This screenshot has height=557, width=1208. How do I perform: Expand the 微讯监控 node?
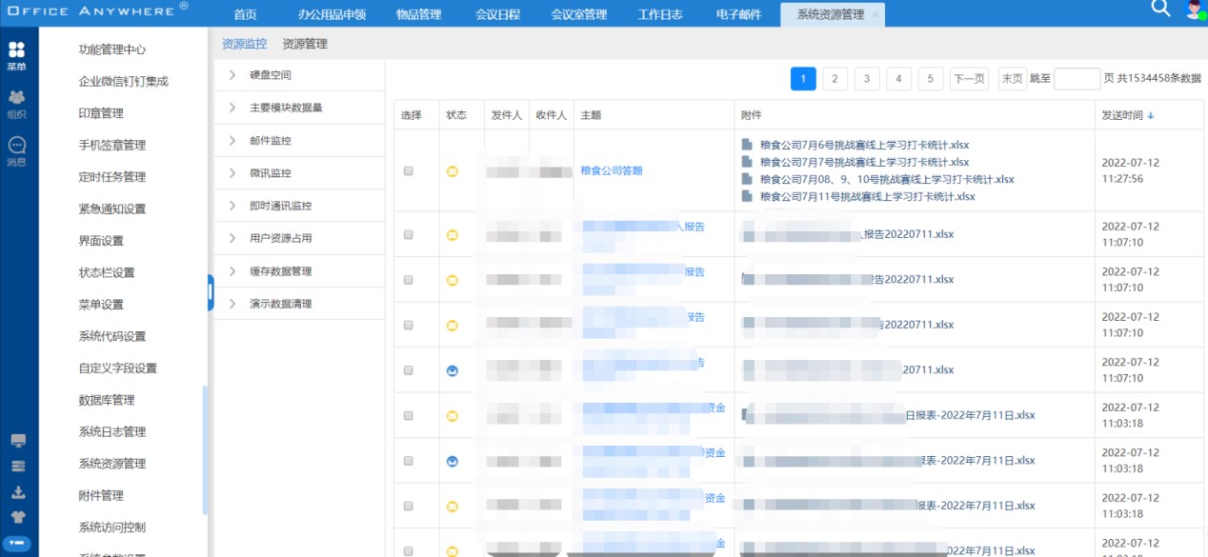pos(232,173)
